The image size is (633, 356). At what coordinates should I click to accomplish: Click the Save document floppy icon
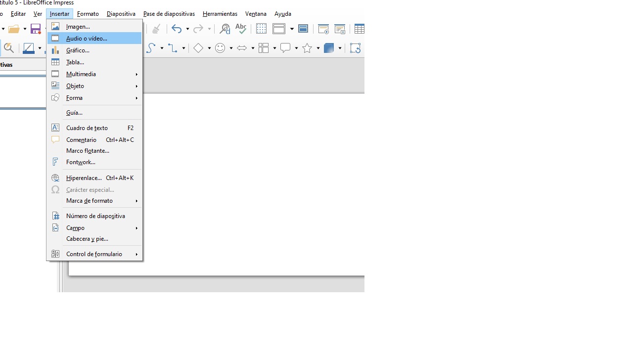[36, 29]
